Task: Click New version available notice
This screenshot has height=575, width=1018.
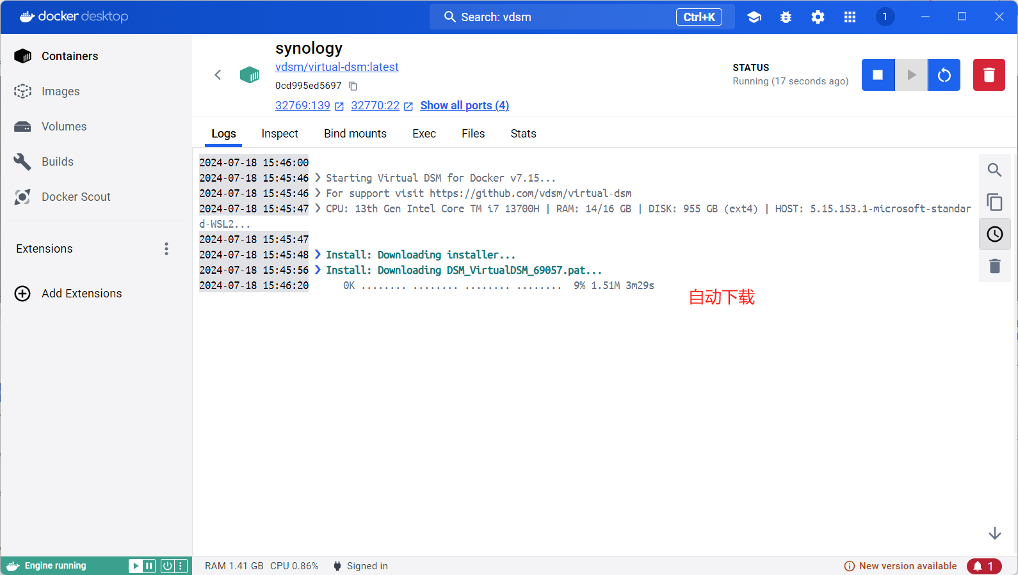Action: click(900, 566)
